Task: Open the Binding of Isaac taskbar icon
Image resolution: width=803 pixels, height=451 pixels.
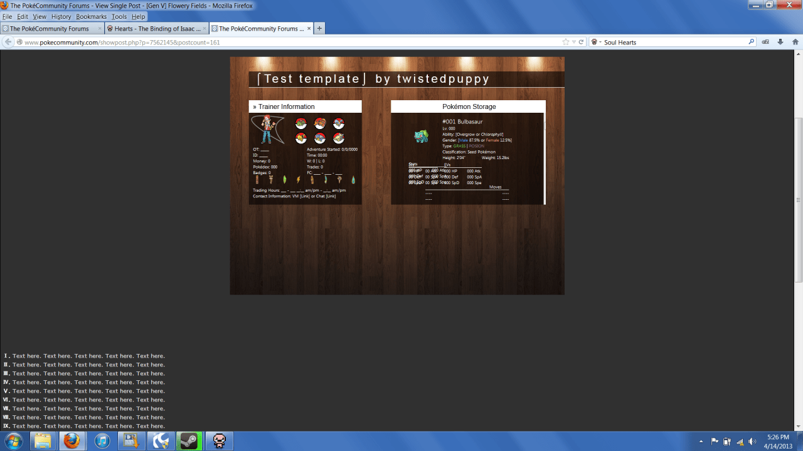Action: 220,441
